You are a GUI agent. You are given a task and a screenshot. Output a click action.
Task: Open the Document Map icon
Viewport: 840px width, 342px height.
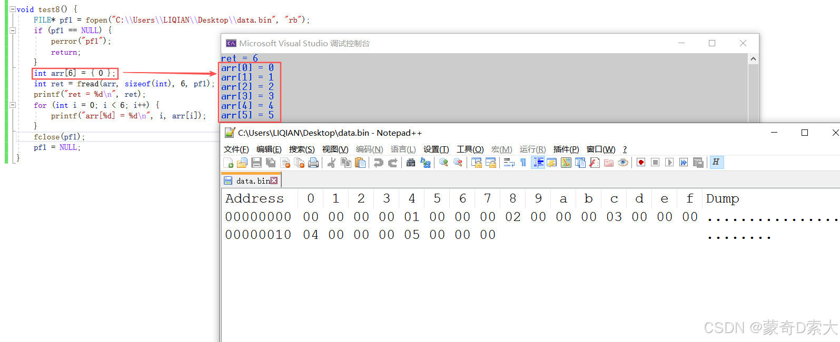(566, 163)
